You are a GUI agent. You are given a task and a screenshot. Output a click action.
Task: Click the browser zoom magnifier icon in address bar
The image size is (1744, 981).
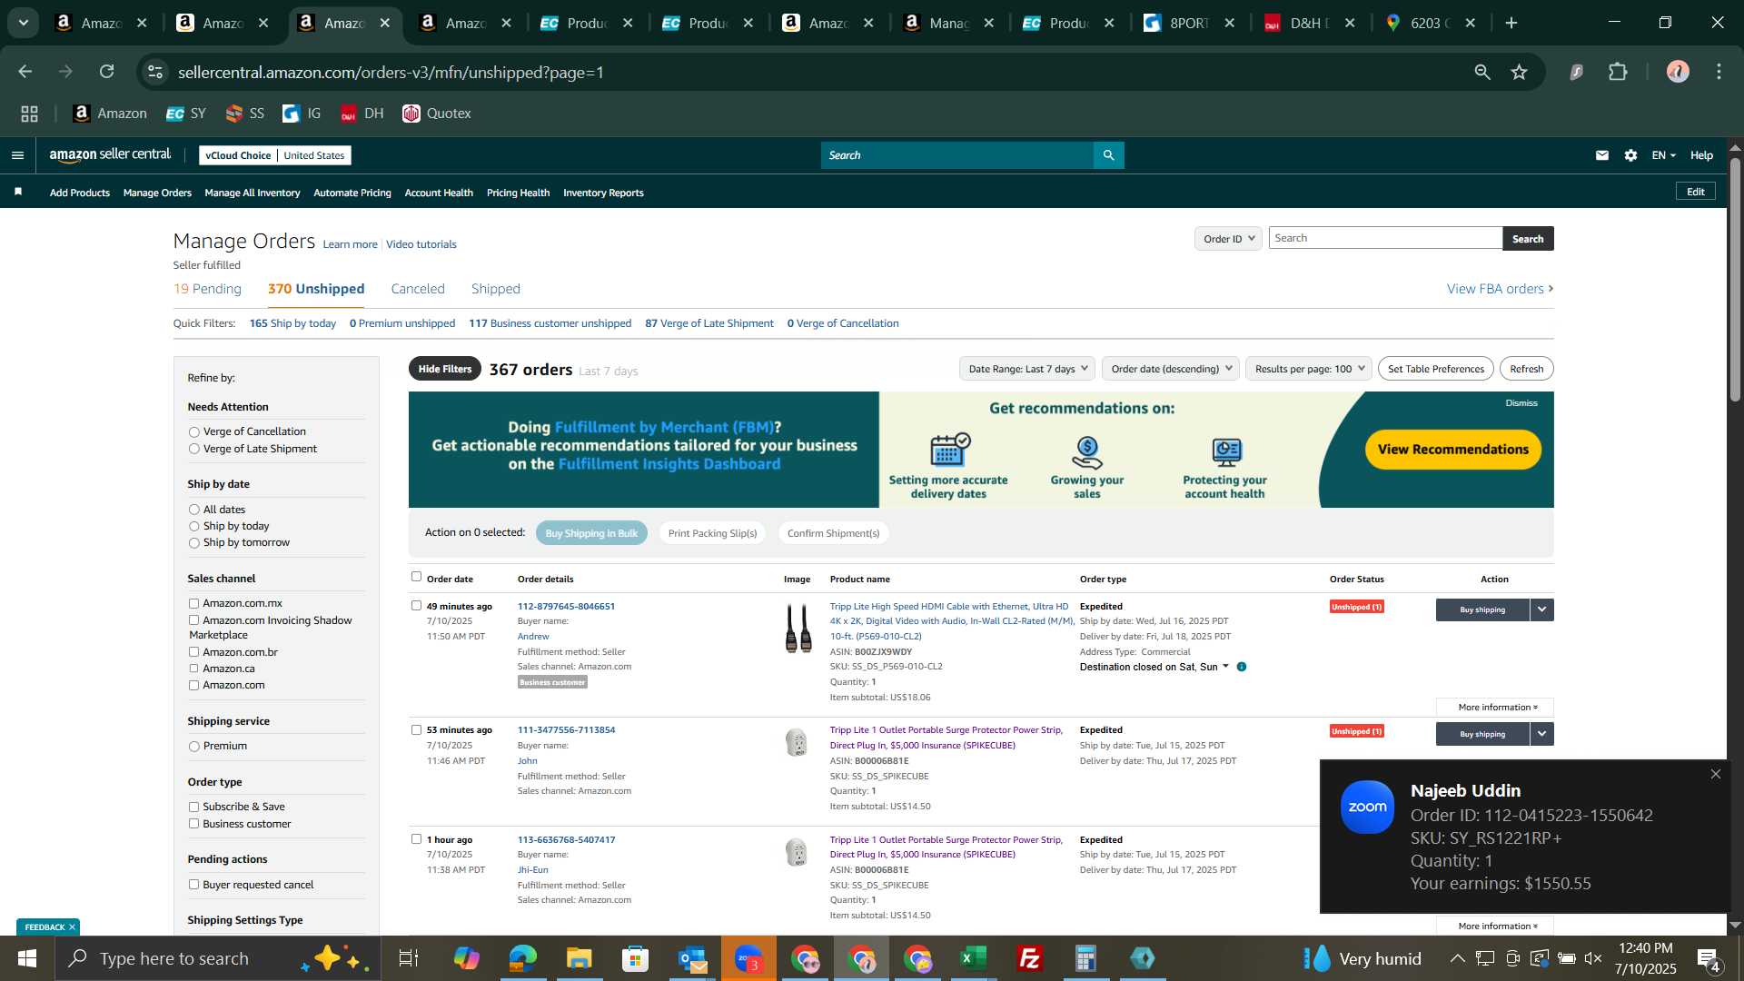[1482, 72]
